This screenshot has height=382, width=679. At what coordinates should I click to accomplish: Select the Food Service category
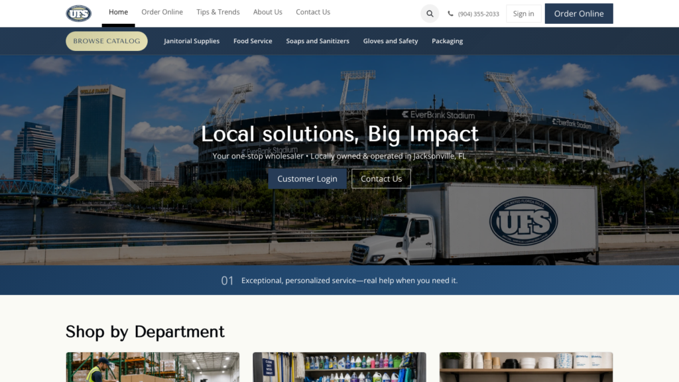[x=253, y=41]
